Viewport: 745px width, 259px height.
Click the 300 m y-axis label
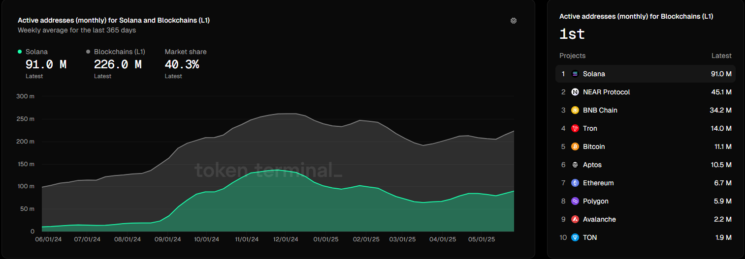[25, 96]
